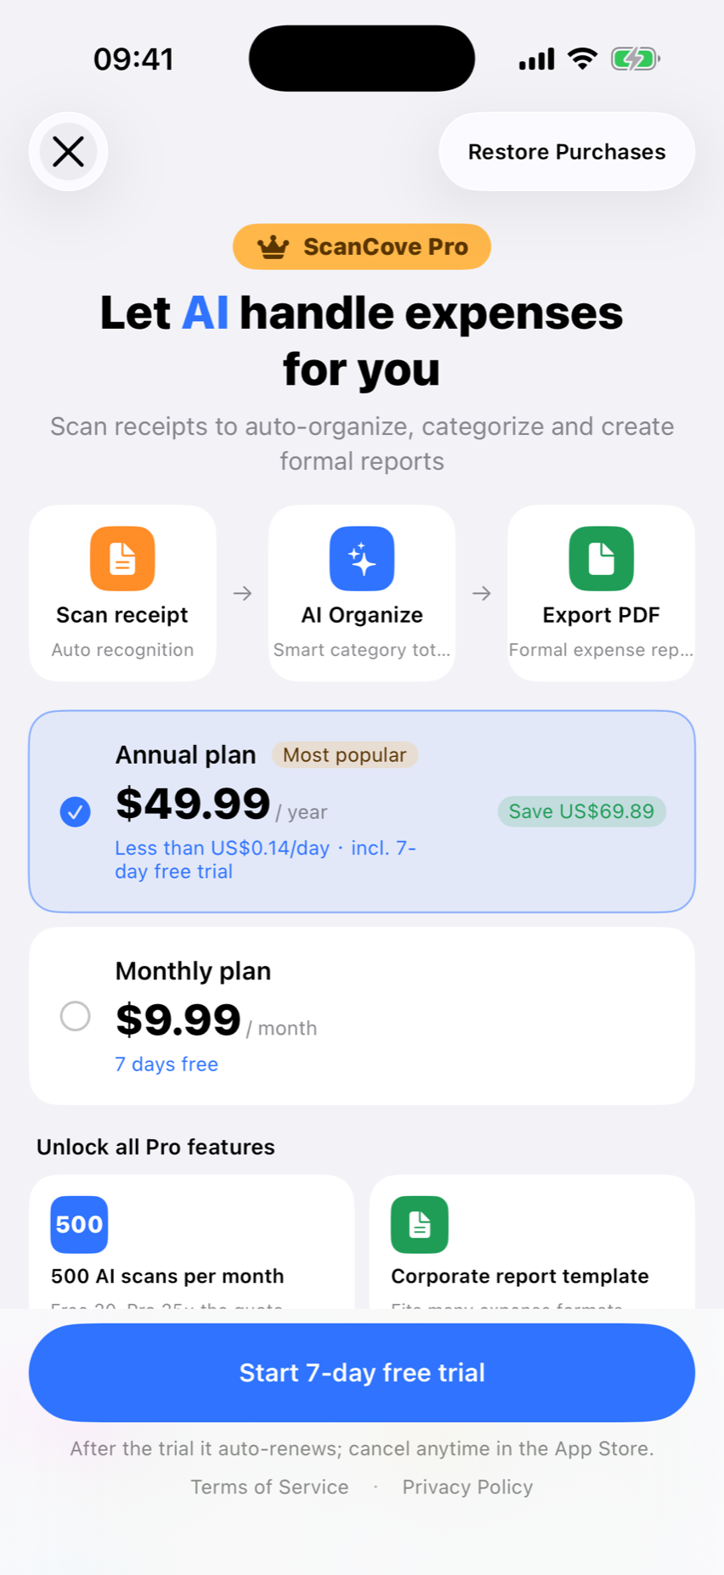724x1575 pixels.
Task: Tap the green Corporate report template icon
Action: [x=420, y=1224]
